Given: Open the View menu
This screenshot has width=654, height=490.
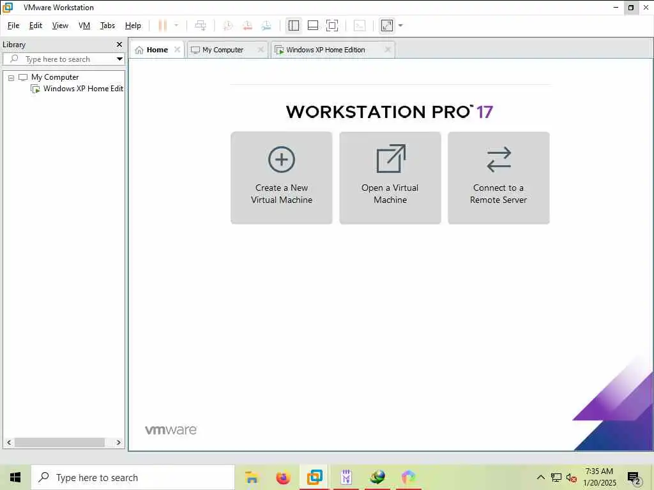Looking at the screenshot, I should click(x=60, y=26).
